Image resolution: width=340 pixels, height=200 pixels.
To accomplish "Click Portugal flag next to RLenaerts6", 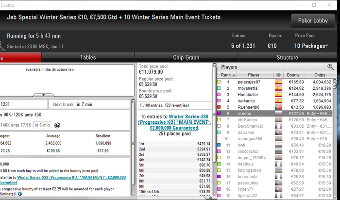I will 278,107.
